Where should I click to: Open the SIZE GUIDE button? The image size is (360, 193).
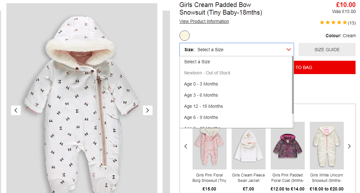(x=327, y=50)
